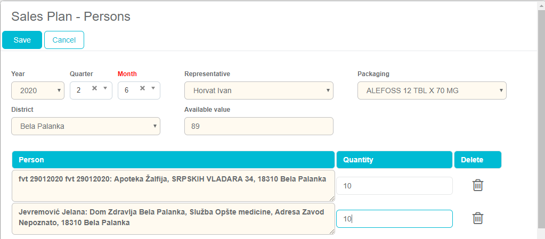Open the District dropdown Bela Palanka
The height and width of the screenshot is (239, 545).
click(85, 126)
